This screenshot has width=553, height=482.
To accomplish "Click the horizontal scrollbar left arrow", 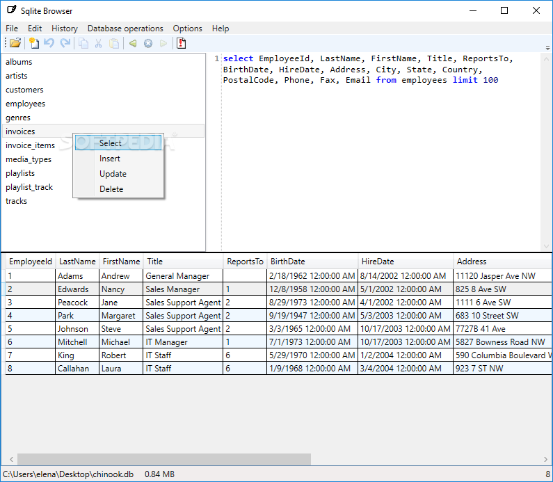I will click(11, 459).
